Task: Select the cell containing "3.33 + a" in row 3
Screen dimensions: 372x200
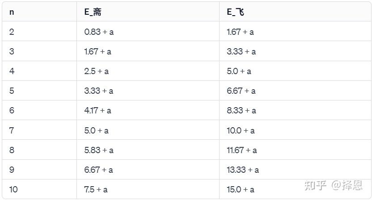Action: coord(241,51)
